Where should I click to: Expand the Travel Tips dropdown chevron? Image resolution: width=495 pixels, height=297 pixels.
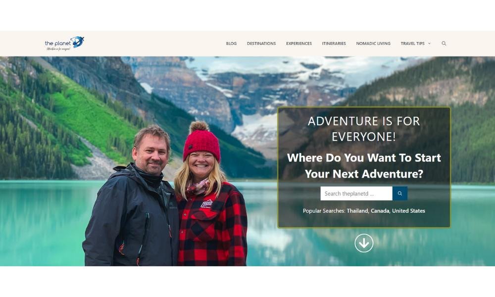pos(429,44)
